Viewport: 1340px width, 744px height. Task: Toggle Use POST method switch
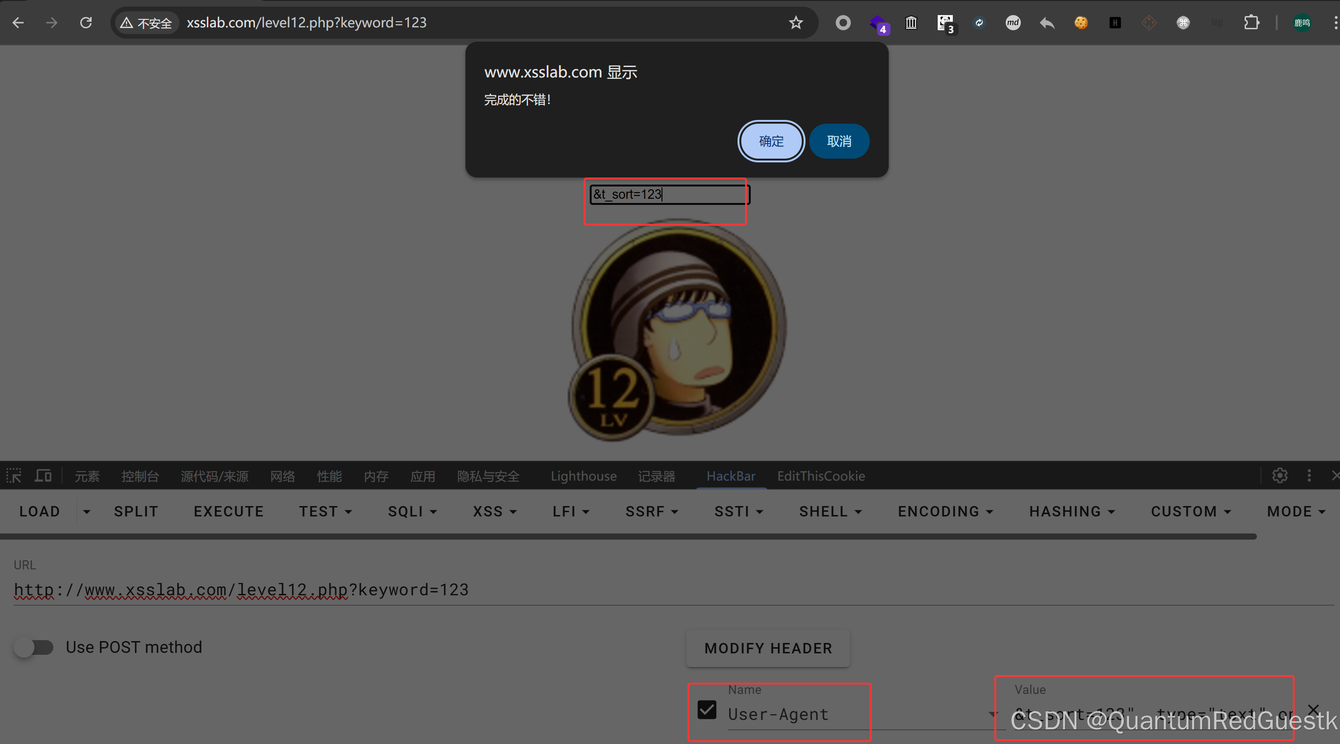point(34,647)
